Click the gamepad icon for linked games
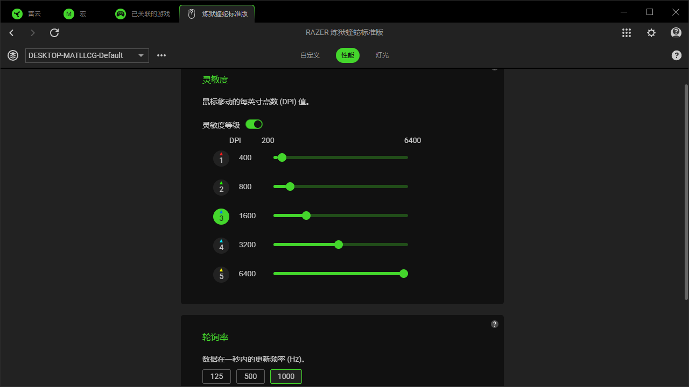This screenshot has height=387, width=689. [x=121, y=14]
